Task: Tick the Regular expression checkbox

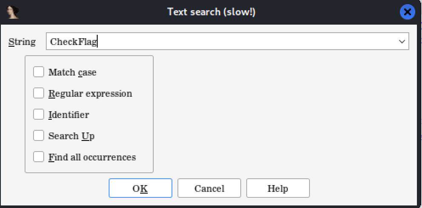Action: [39, 93]
